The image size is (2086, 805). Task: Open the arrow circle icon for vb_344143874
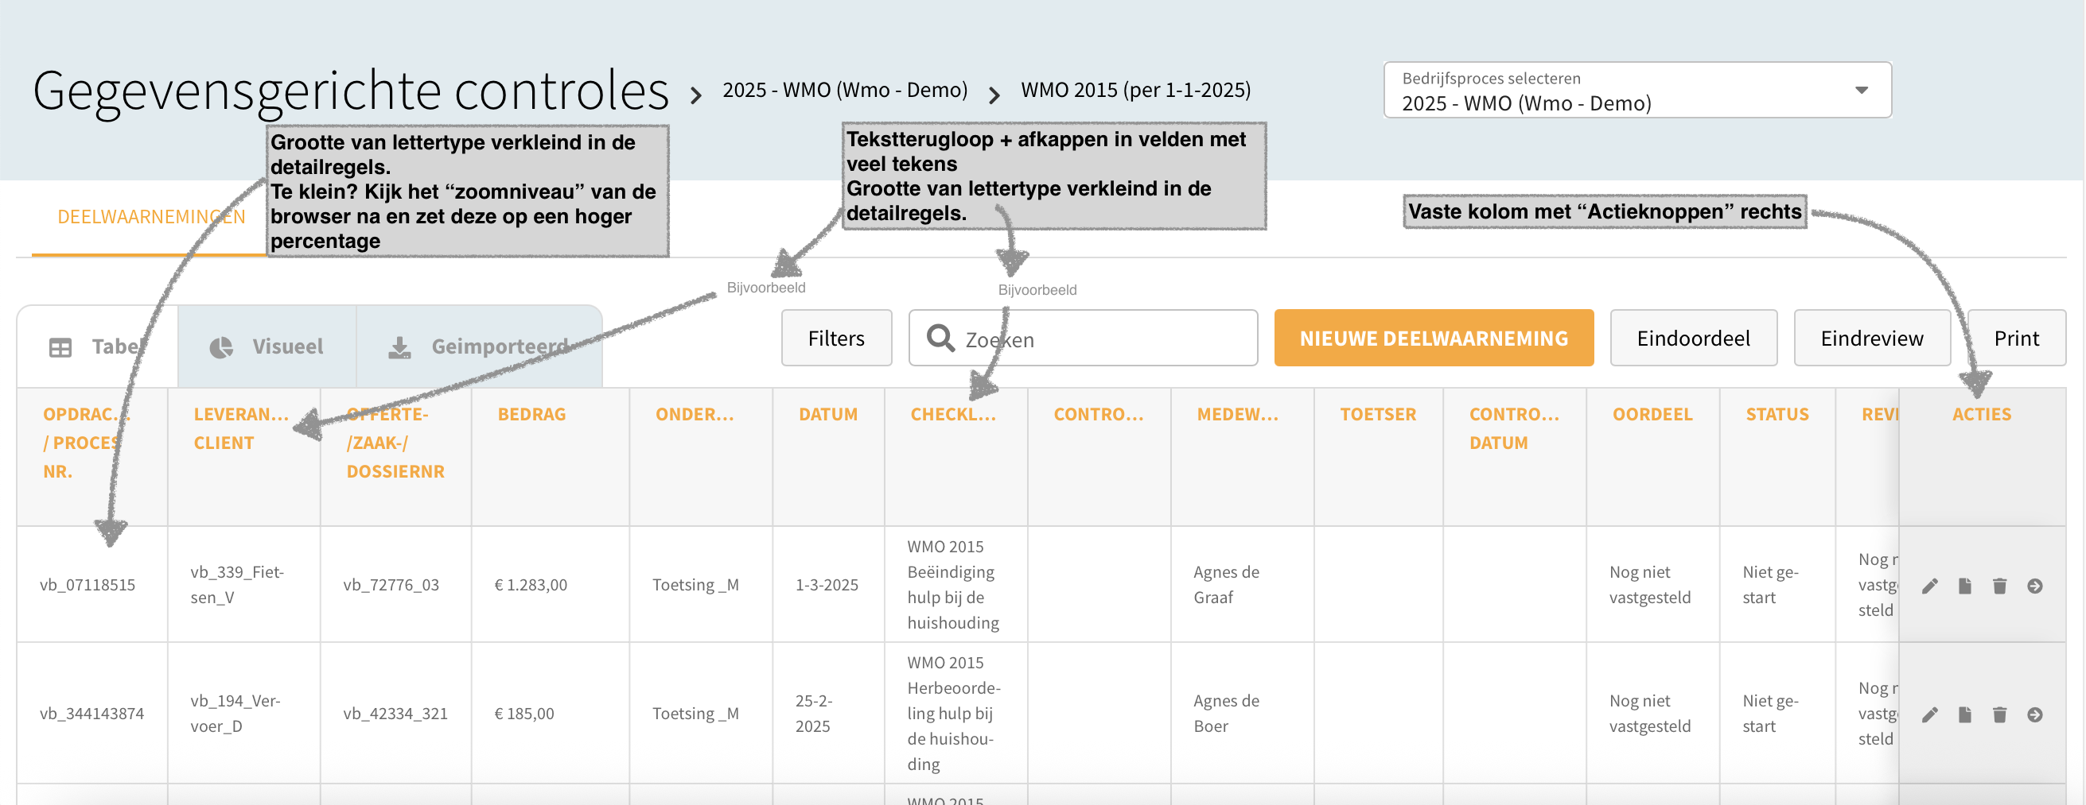point(2034,714)
